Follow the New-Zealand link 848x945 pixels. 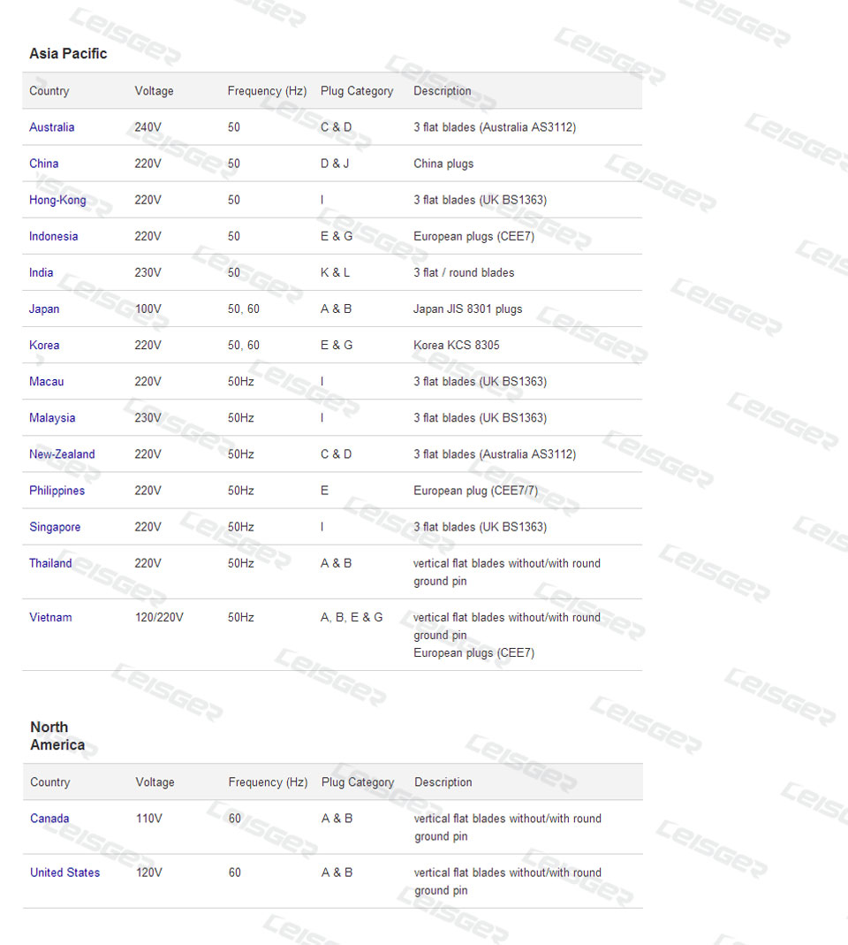(x=62, y=453)
